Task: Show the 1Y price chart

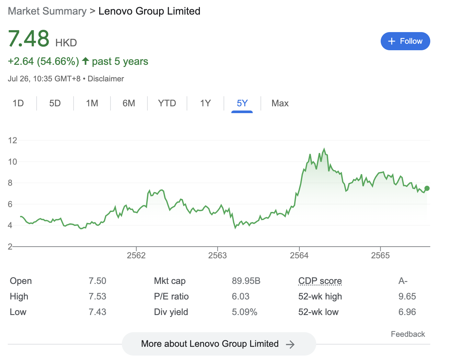Action: [205, 103]
